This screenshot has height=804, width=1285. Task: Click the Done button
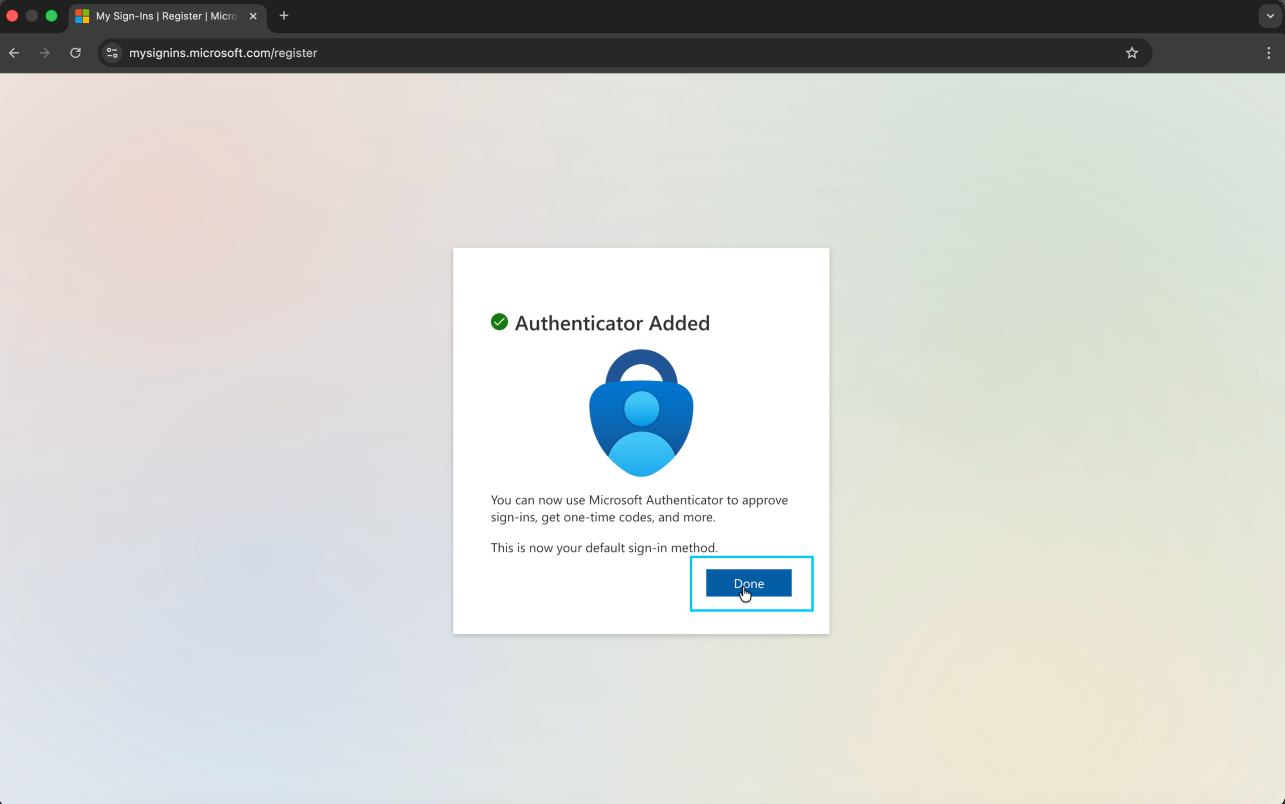(x=748, y=583)
